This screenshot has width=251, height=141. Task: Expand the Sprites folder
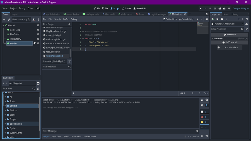tap(6, 128)
